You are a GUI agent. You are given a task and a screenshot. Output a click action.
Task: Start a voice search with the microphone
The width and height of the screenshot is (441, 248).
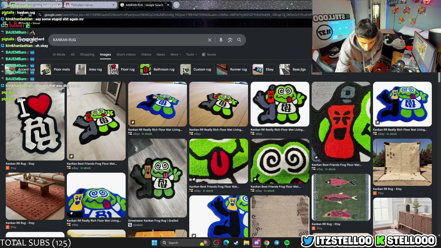click(x=221, y=40)
